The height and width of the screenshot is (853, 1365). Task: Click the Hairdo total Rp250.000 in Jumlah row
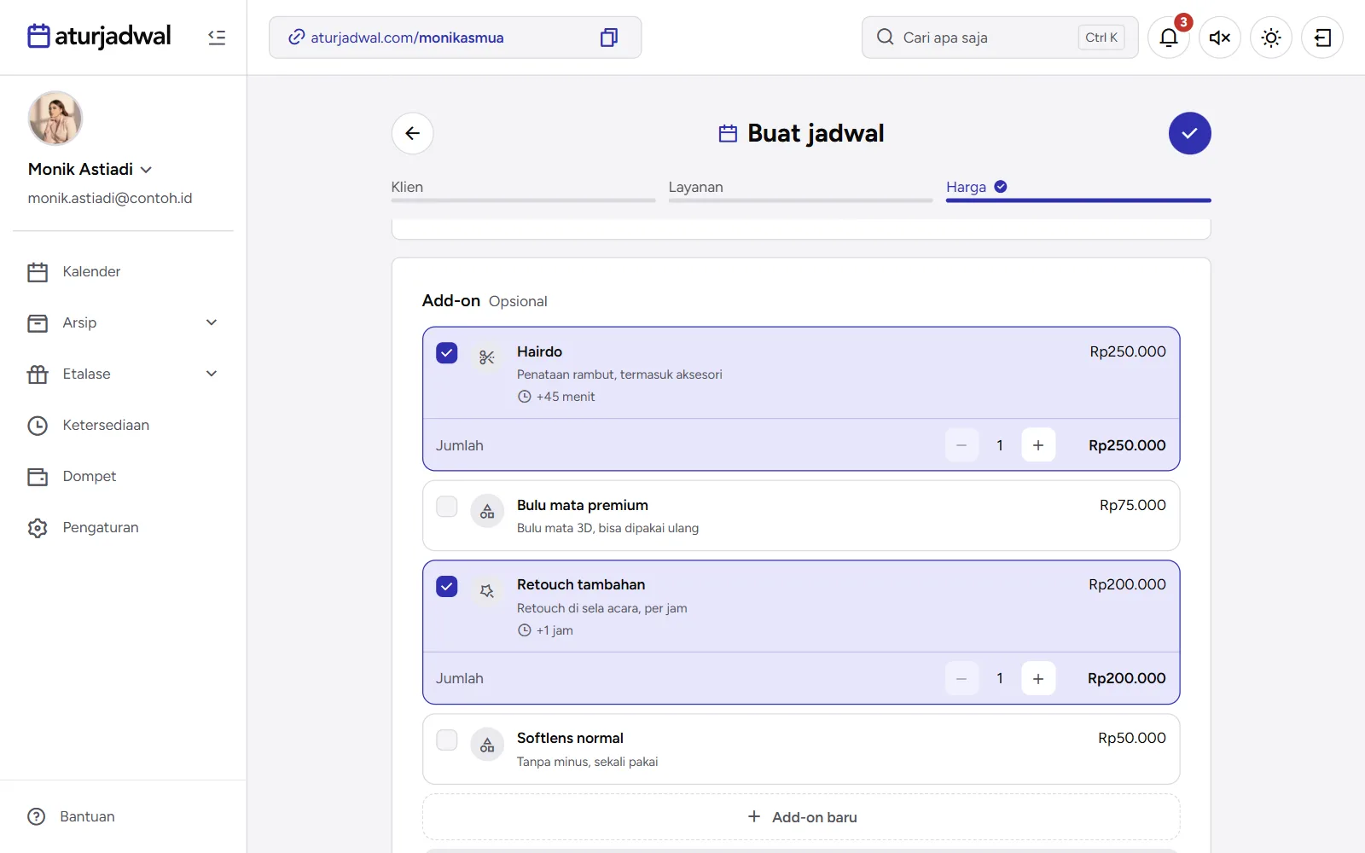(x=1127, y=445)
